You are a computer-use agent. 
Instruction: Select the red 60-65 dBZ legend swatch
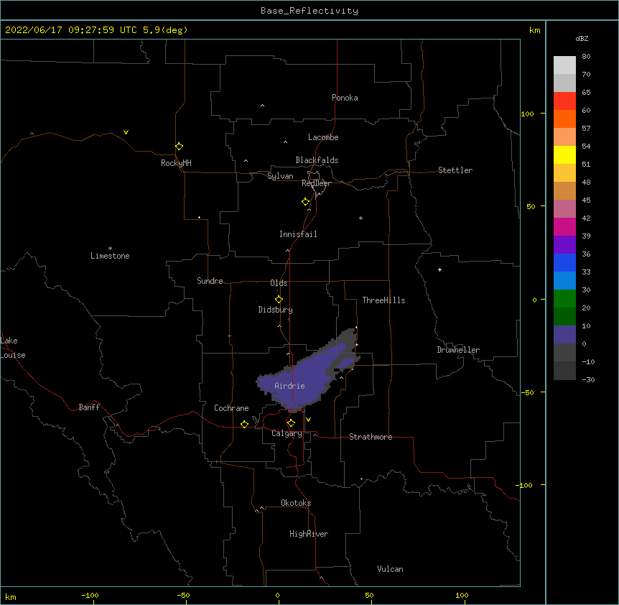(x=564, y=101)
